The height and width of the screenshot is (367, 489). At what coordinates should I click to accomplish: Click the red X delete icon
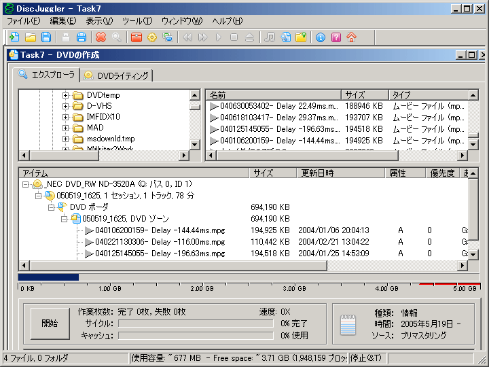point(101,37)
